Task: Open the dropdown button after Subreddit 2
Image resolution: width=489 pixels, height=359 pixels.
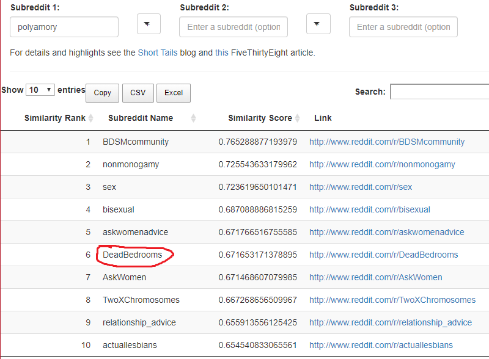Action: point(318,24)
